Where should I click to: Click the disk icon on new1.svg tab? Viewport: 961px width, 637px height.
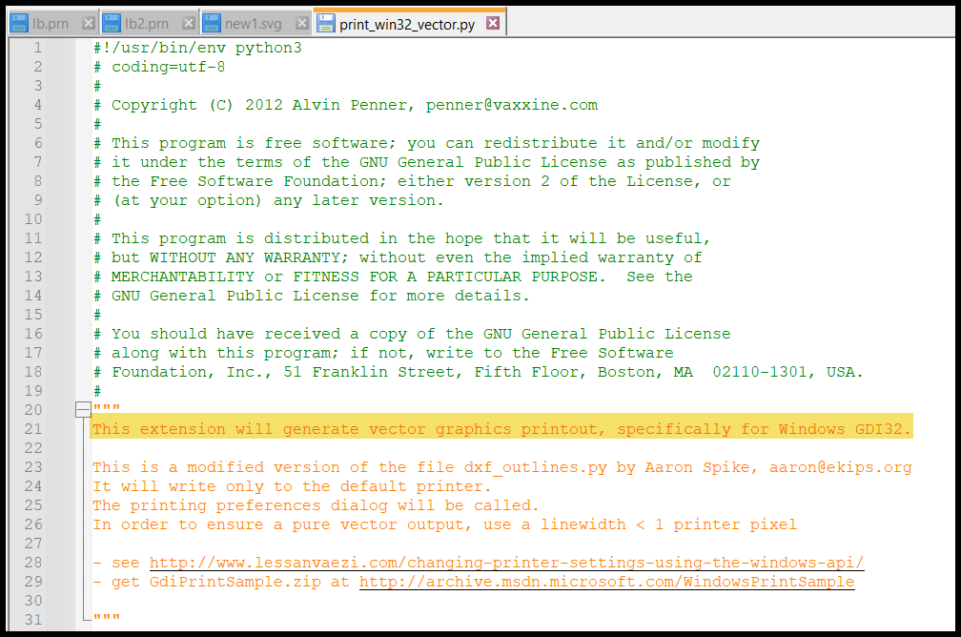pyautogui.click(x=212, y=23)
